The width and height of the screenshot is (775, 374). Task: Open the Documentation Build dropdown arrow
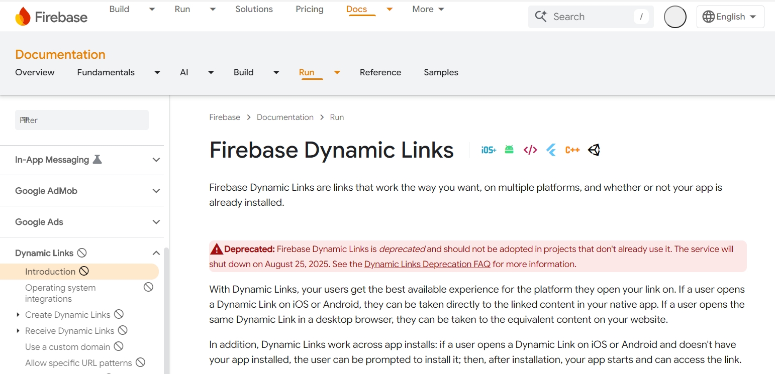click(x=276, y=72)
